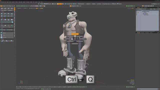This screenshot has height=90, width=160.
Task: Collapse the scene file tree row
Action: (141, 11)
